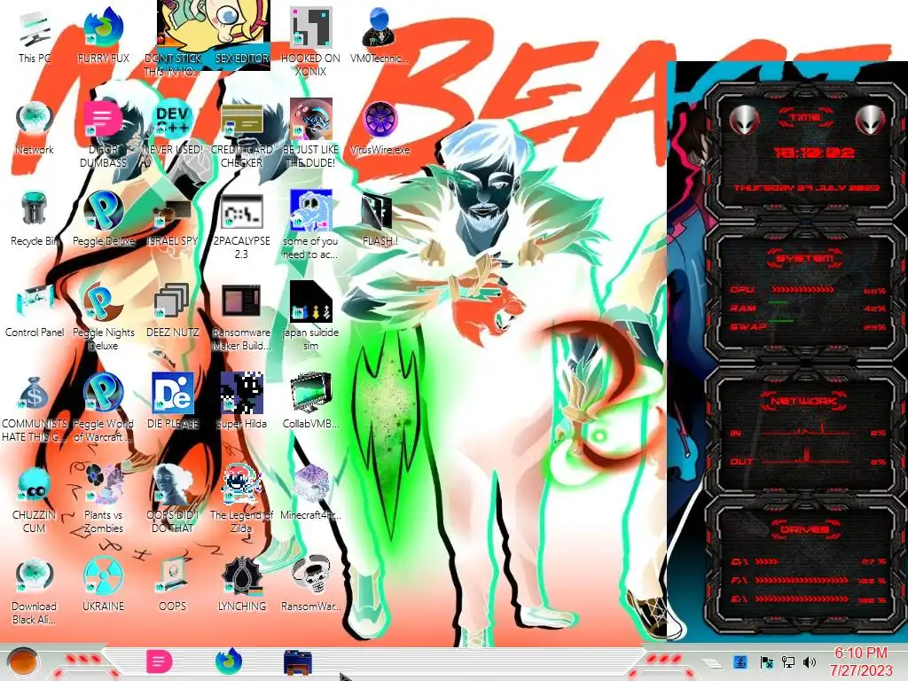Viewport: 908px width, 681px height.
Task: Open the VirusWire.exe desktop icon
Action: (x=380, y=128)
